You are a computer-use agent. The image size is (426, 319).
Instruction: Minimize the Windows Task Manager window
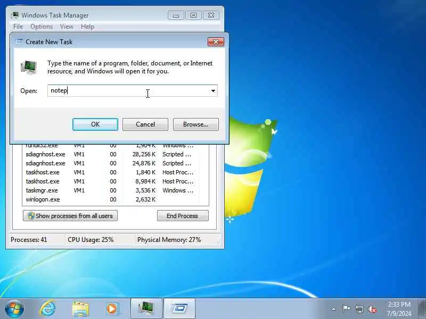click(x=176, y=15)
